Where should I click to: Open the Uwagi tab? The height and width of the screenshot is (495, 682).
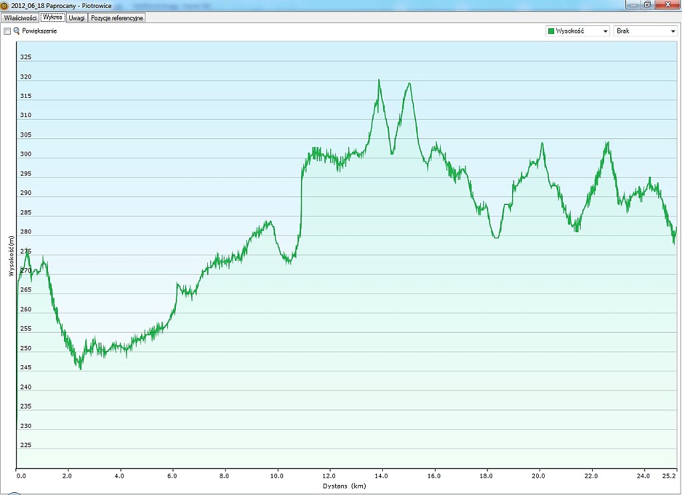77,18
